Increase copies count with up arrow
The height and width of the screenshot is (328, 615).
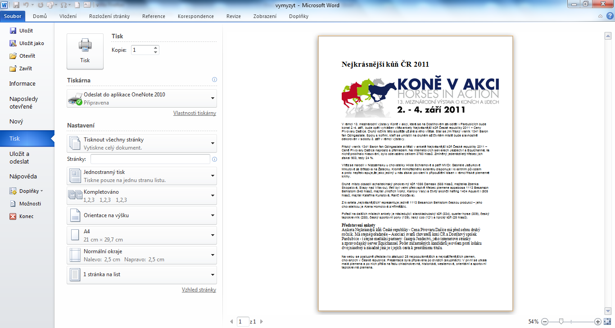click(156, 48)
